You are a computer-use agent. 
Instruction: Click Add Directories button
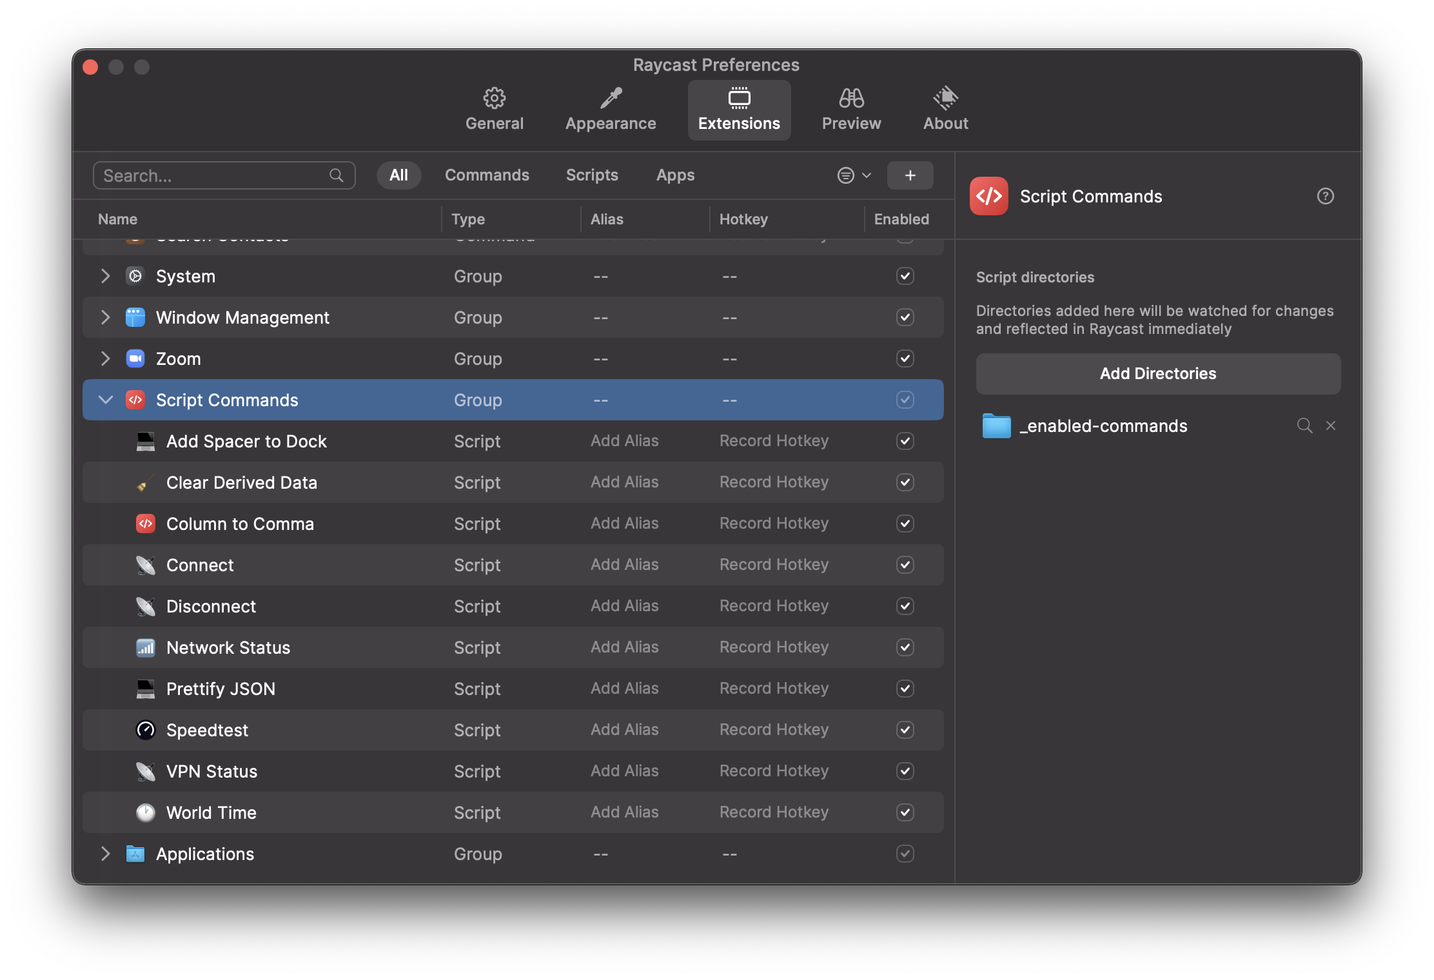pyautogui.click(x=1157, y=374)
